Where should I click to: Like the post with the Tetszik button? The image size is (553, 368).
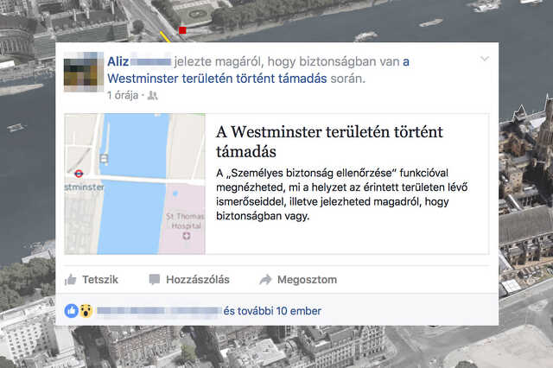point(92,280)
